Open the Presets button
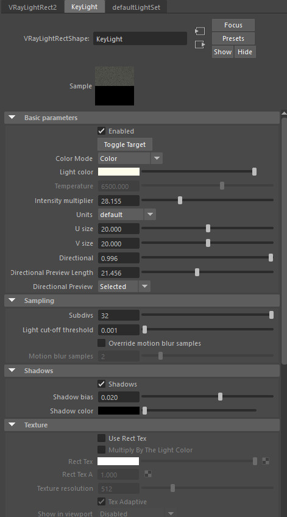The height and width of the screenshot is (517, 287). (233, 38)
